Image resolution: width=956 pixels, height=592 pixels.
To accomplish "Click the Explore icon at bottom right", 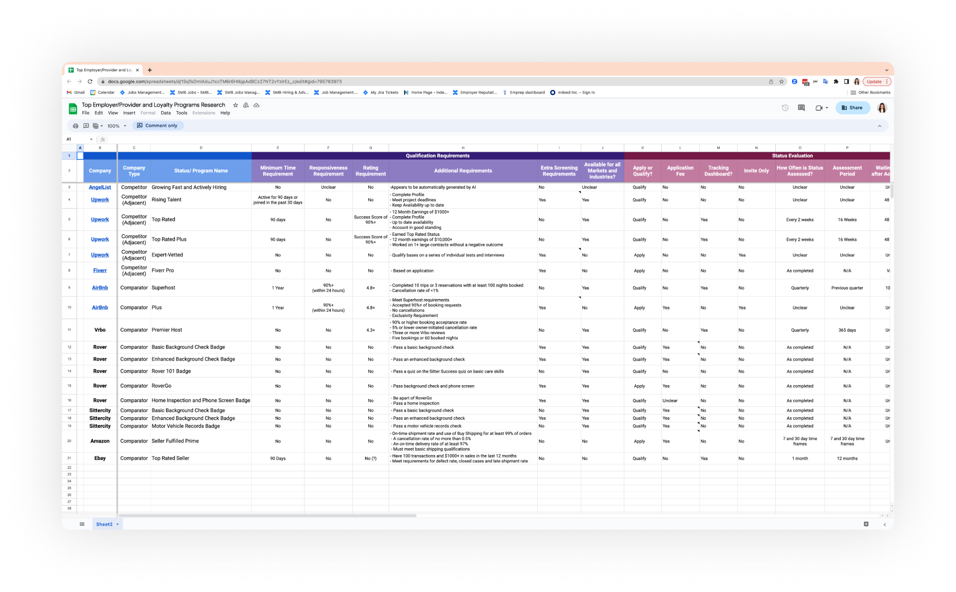I will (866, 524).
